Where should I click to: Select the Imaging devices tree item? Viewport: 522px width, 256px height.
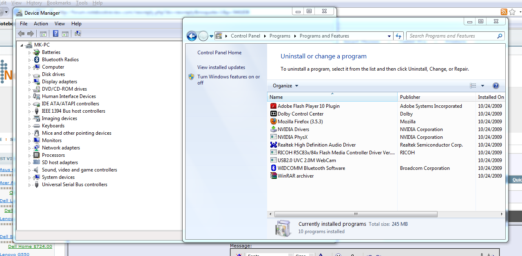[x=60, y=118]
